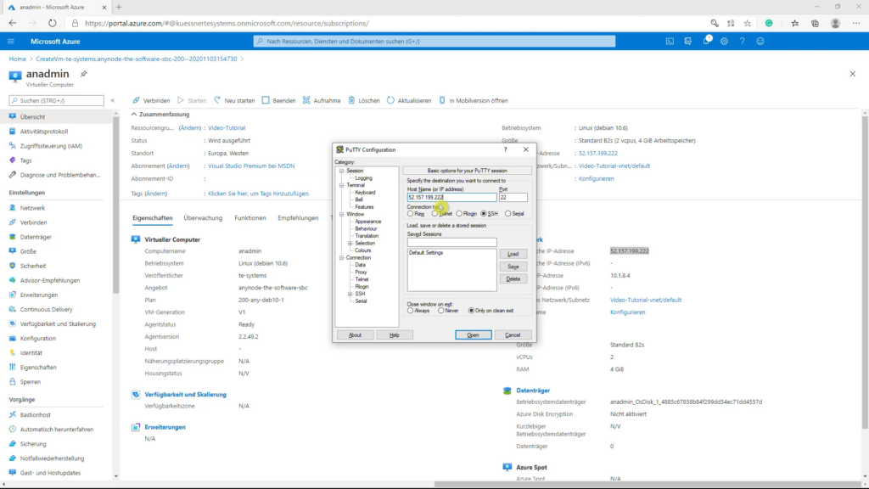Click Cancel button in PuTTY
The width and height of the screenshot is (869, 489).
pyautogui.click(x=513, y=334)
